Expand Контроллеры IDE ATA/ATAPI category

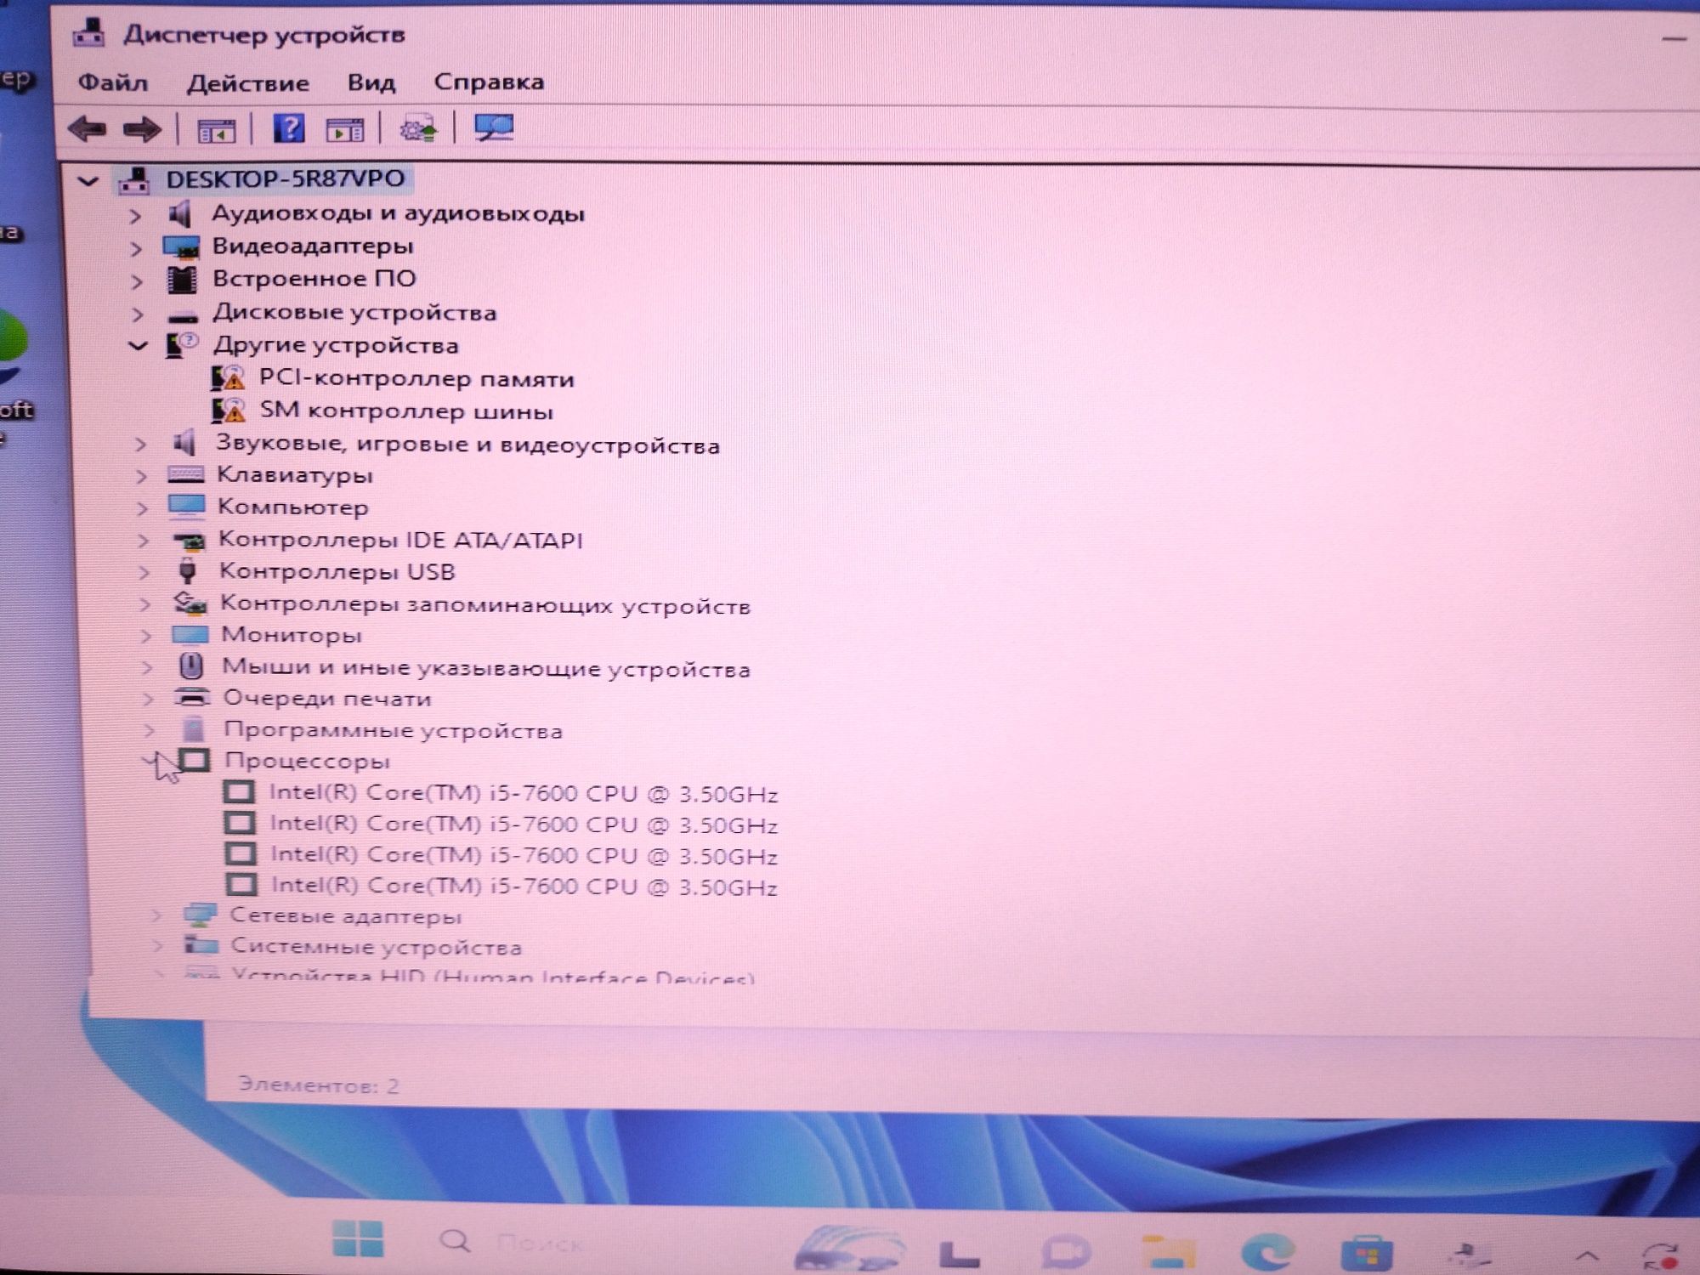(143, 541)
